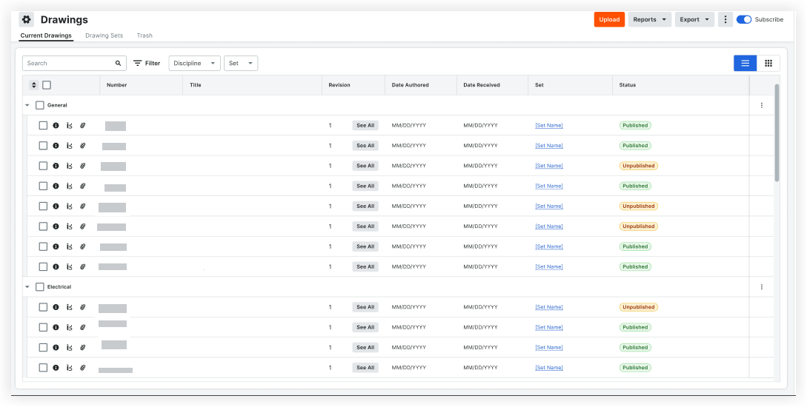
Task: Open the General group's three-dot menu
Action: pos(762,105)
